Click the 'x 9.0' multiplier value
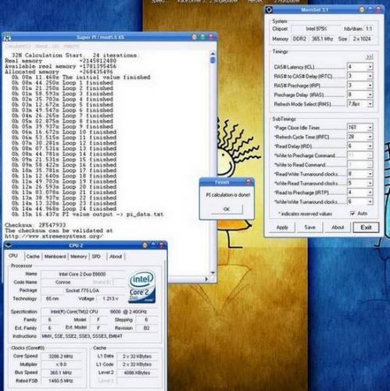 point(61,364)
